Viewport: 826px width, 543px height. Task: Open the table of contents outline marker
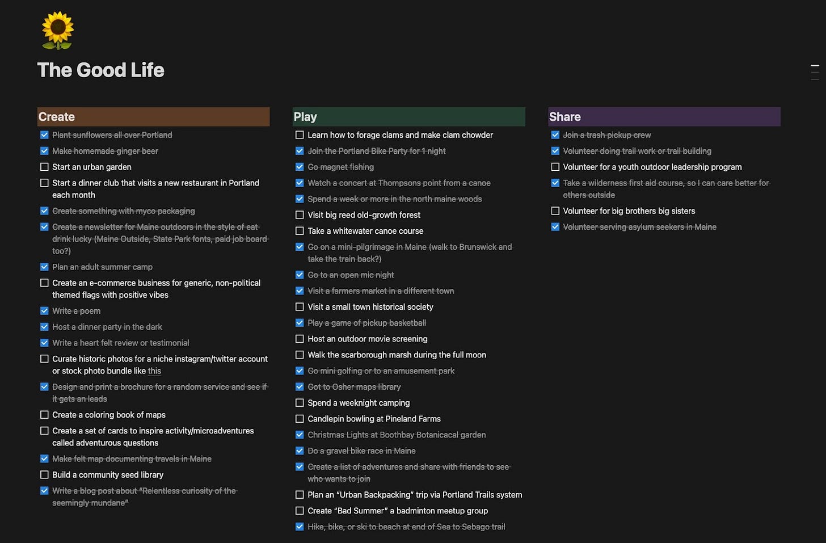(815, 72)
